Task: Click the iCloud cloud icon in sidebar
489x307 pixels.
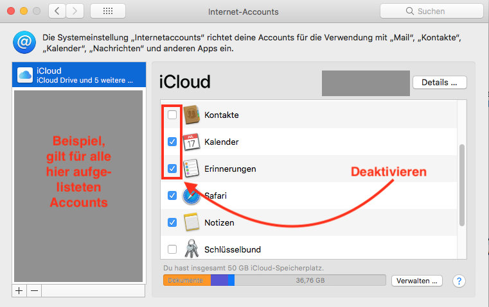Action: point(25,75)
